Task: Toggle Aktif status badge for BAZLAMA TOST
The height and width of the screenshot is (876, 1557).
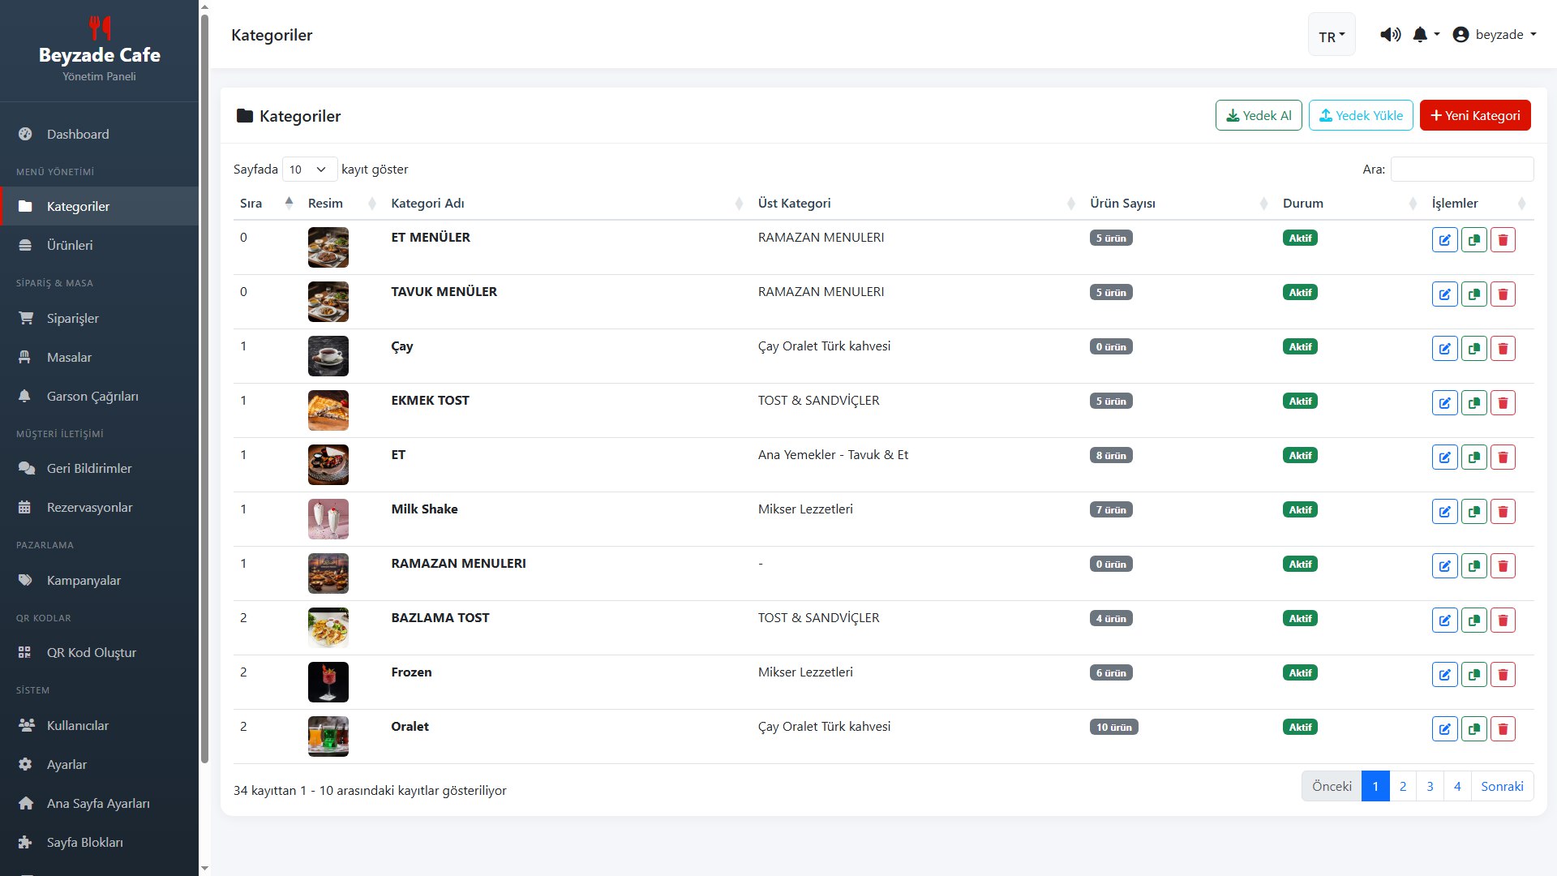Action: (1300, 618)
